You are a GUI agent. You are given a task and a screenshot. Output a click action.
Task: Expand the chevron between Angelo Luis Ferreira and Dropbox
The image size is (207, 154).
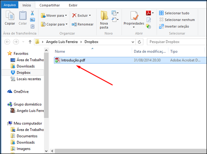pos(81,42)
